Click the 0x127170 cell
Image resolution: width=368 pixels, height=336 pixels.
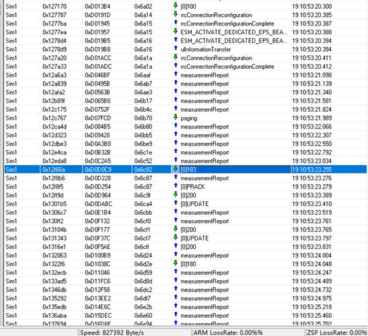pos(54,7)
